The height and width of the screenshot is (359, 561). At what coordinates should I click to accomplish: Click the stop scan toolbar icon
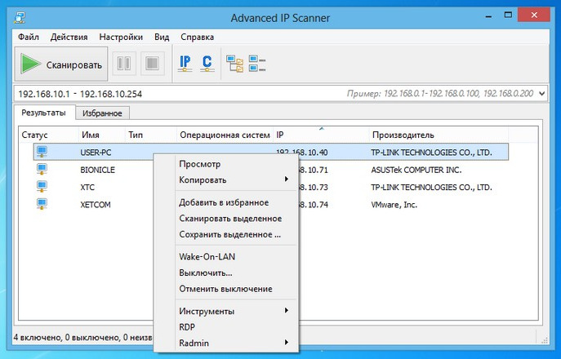153,64
